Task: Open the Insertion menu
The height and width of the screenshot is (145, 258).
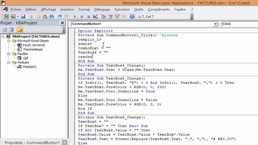Action: pos(67,10)
